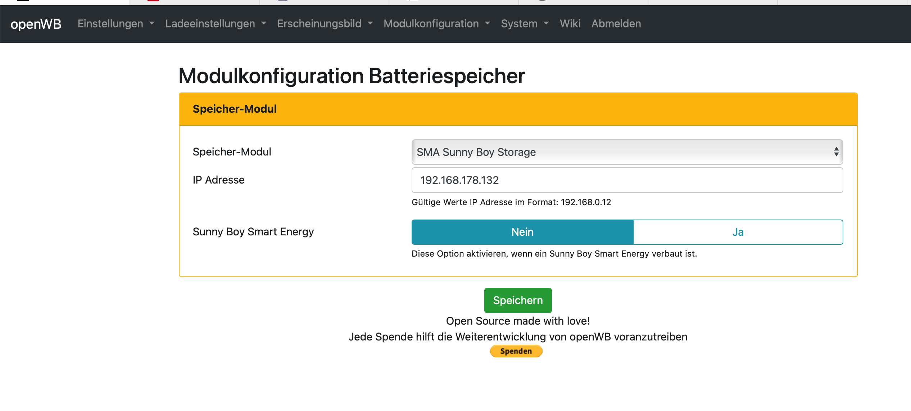This screenshot has height=411, width=911.
Task: Open the Erscheinungsbild menu
Action: [325, 24]
